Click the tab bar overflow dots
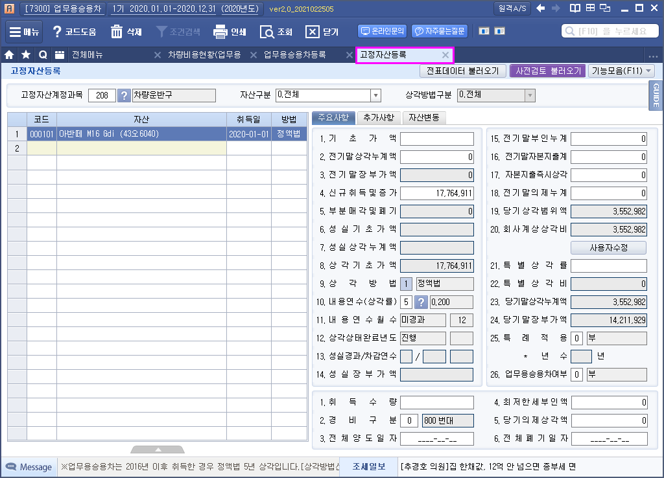The image size is (664, 478). click(653, 56)
